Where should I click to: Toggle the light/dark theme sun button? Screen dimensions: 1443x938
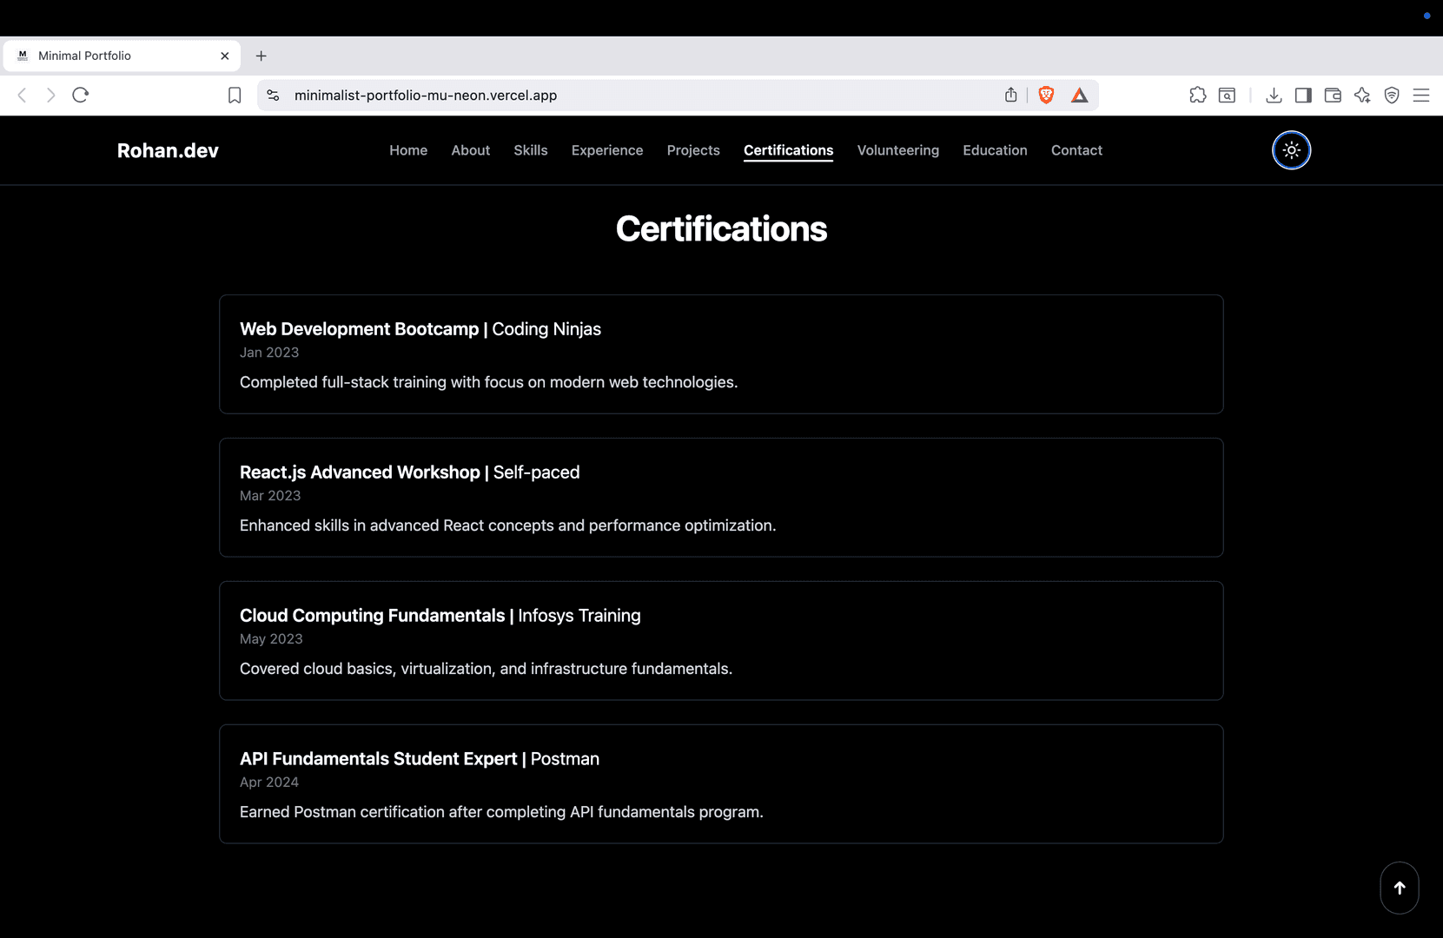click(1291, 150)
